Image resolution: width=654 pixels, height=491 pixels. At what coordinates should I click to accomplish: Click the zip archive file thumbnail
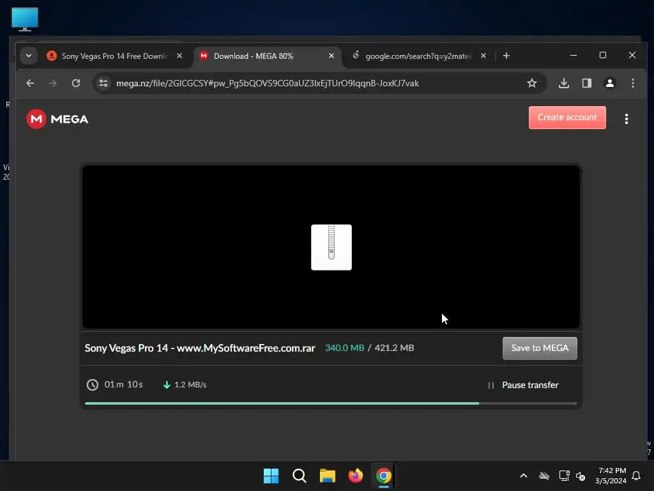pos(331,247)
